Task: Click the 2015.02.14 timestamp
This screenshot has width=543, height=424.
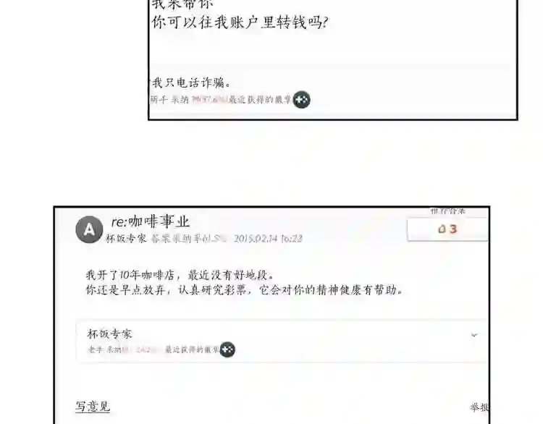Action: click(268, 239)
